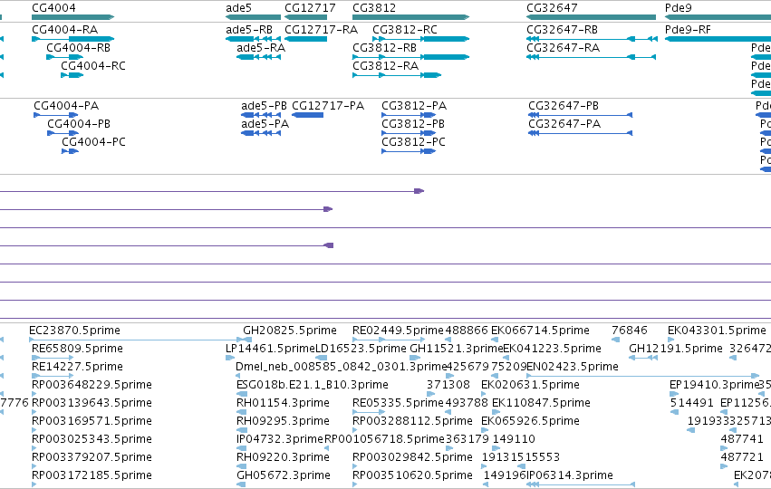Click EST label RP003139643.5prime
Screen dimensions: 771x489
(92, 403)
